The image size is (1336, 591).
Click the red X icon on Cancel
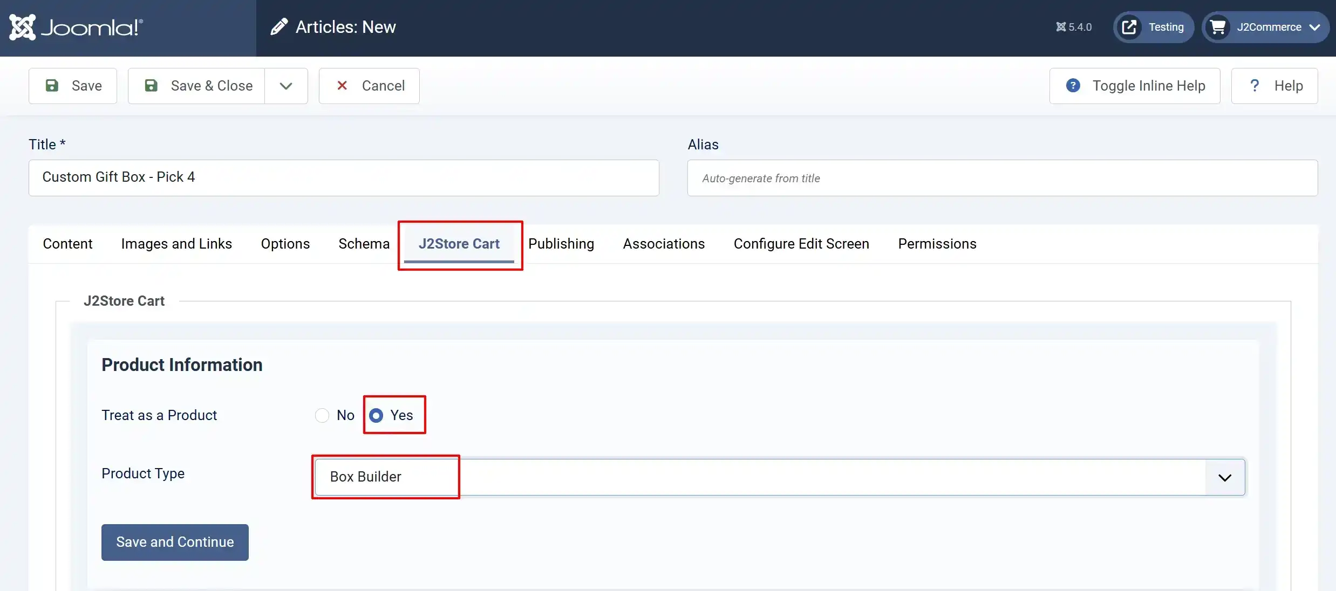(x=342, y=86)
